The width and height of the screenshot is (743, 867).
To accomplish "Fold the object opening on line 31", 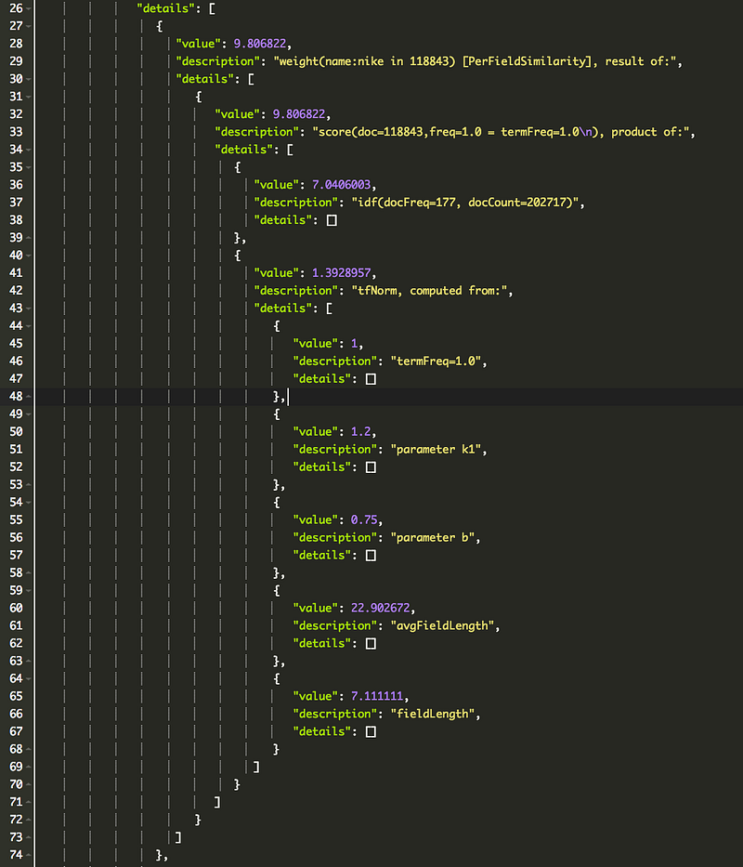I will point(28,97).
